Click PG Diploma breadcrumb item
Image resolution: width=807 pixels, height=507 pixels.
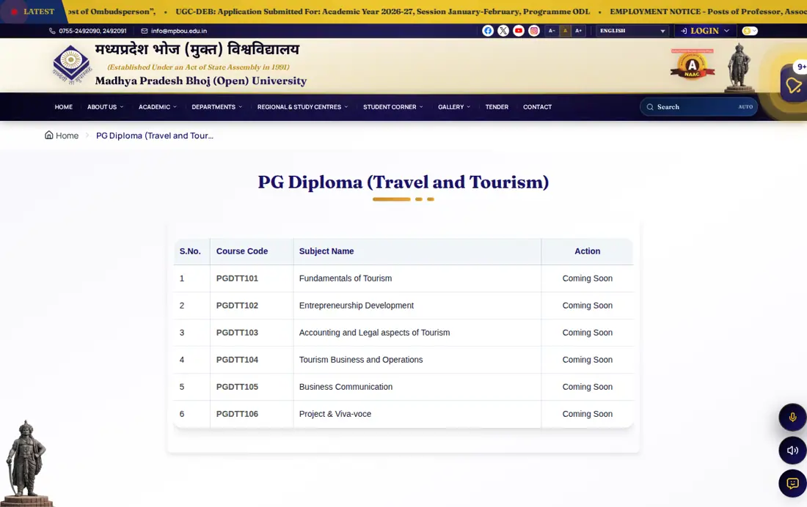pyautogui.click(x=154, y=136)
